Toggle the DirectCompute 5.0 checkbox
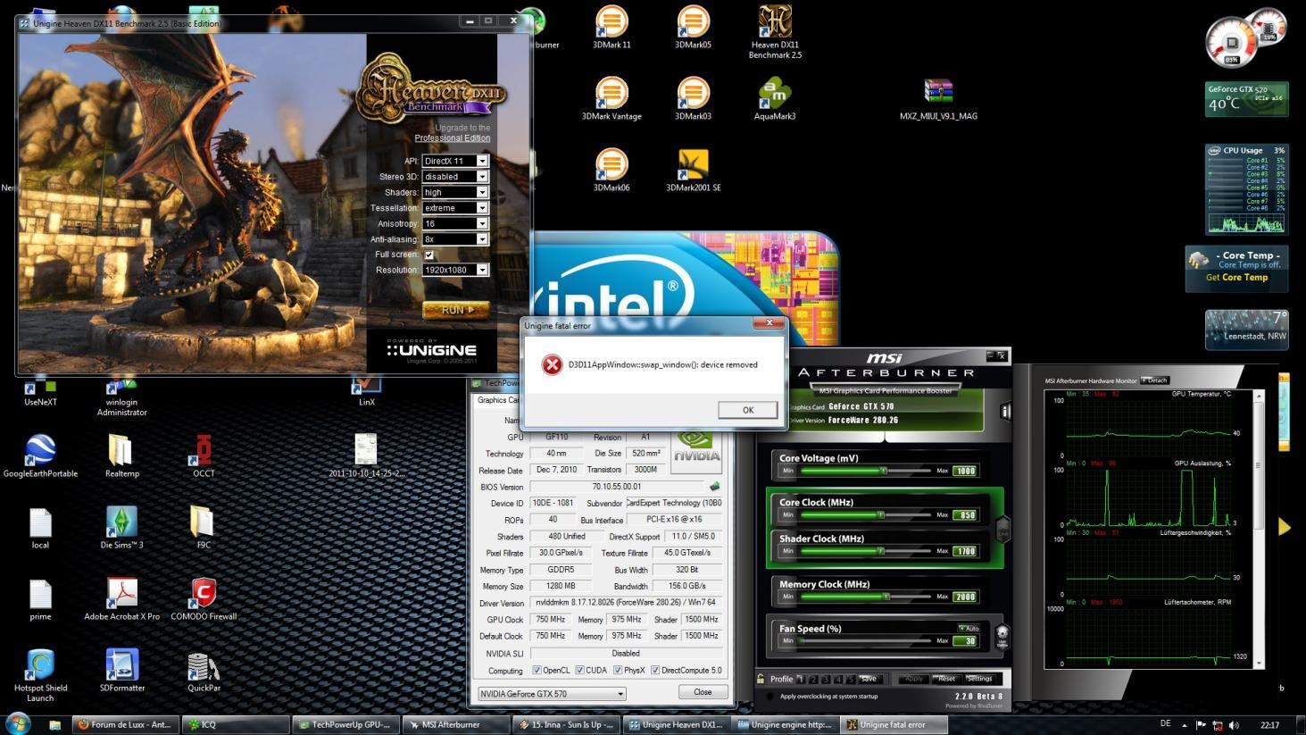 point(655,670)
